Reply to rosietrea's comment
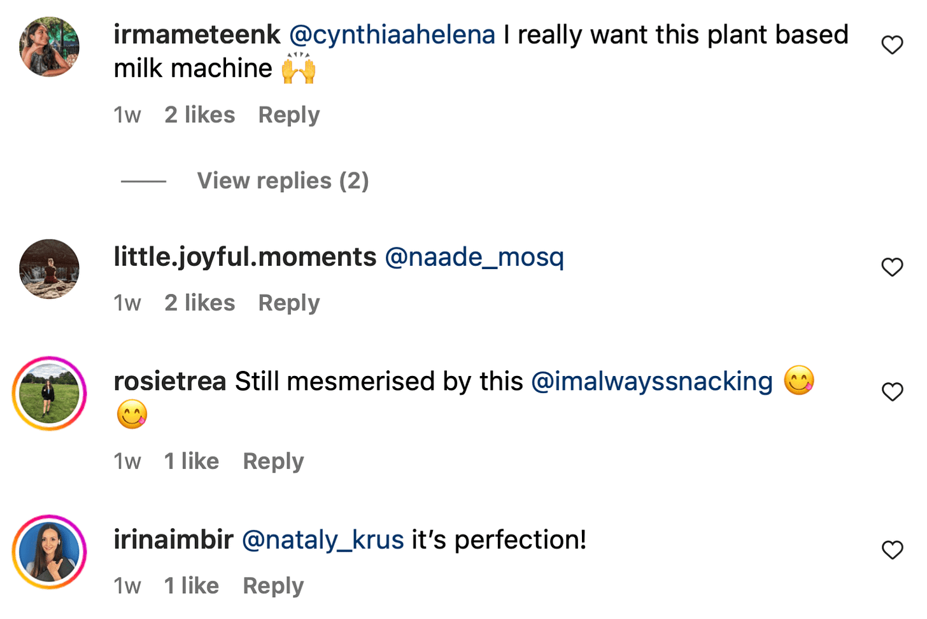This screenshot has width=927, height=619. coord(273,461)
